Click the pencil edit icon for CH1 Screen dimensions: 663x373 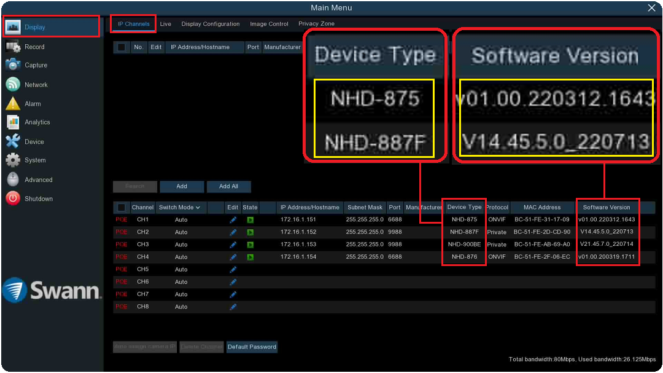coord(233,220)
